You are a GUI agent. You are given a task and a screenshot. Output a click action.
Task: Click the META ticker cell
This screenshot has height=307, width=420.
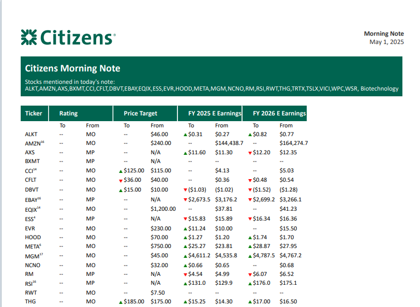[33, 246]
